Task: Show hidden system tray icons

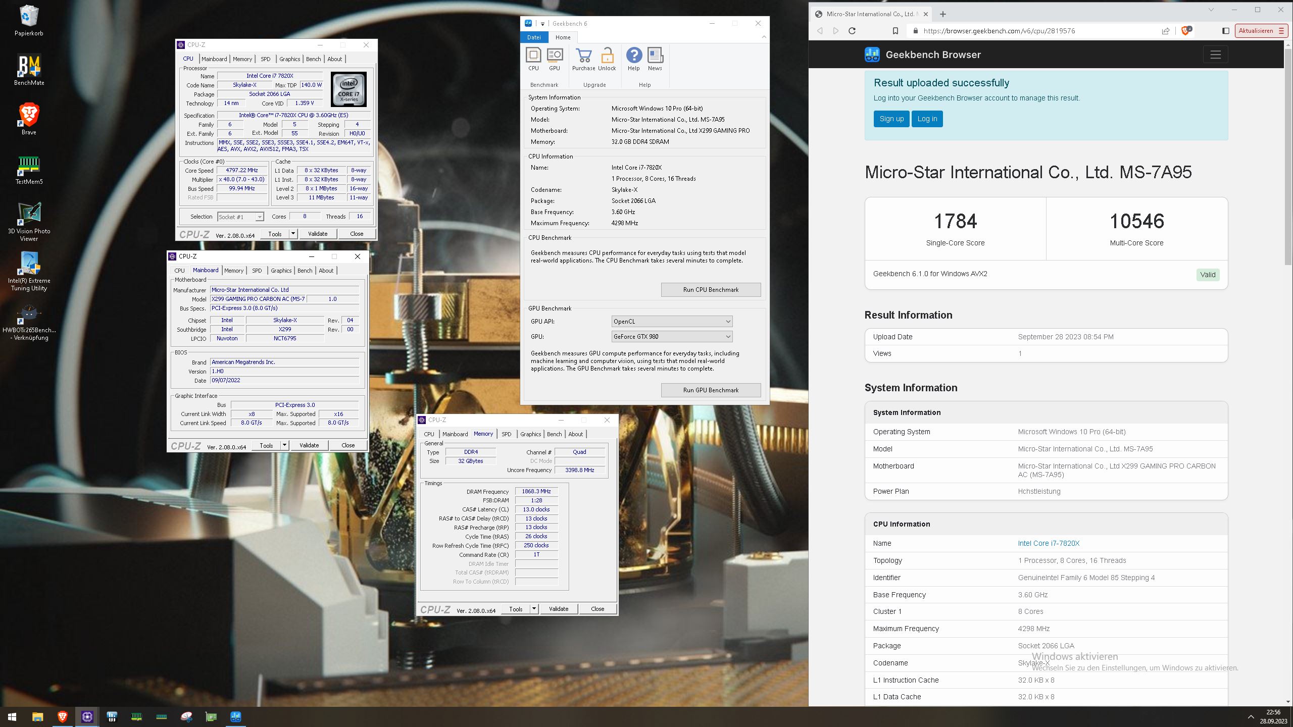Action: (1251, 716)
